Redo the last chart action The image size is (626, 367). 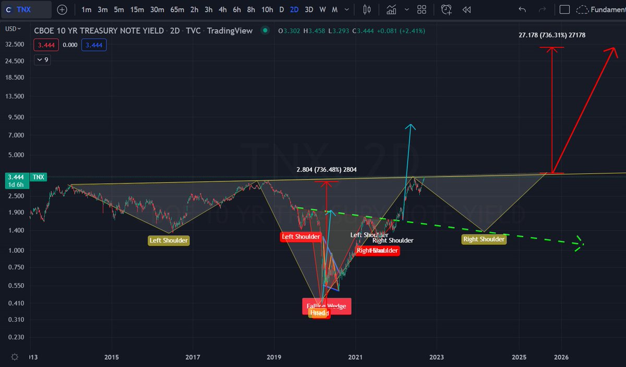[543, 9]
